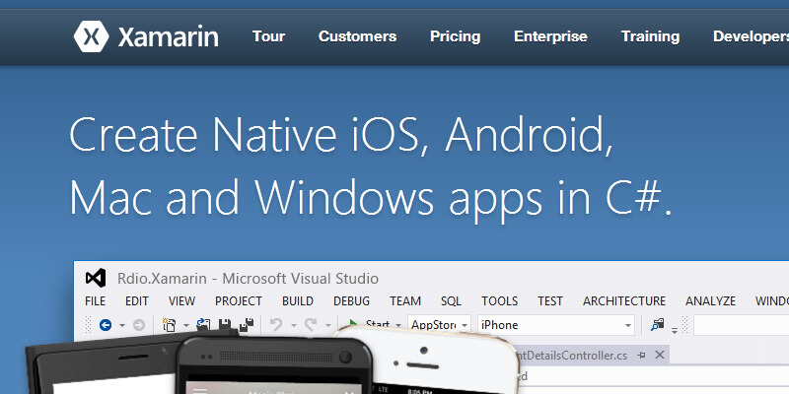Open the BUILD menu
The image size is (789, 394).
point(298,301)
